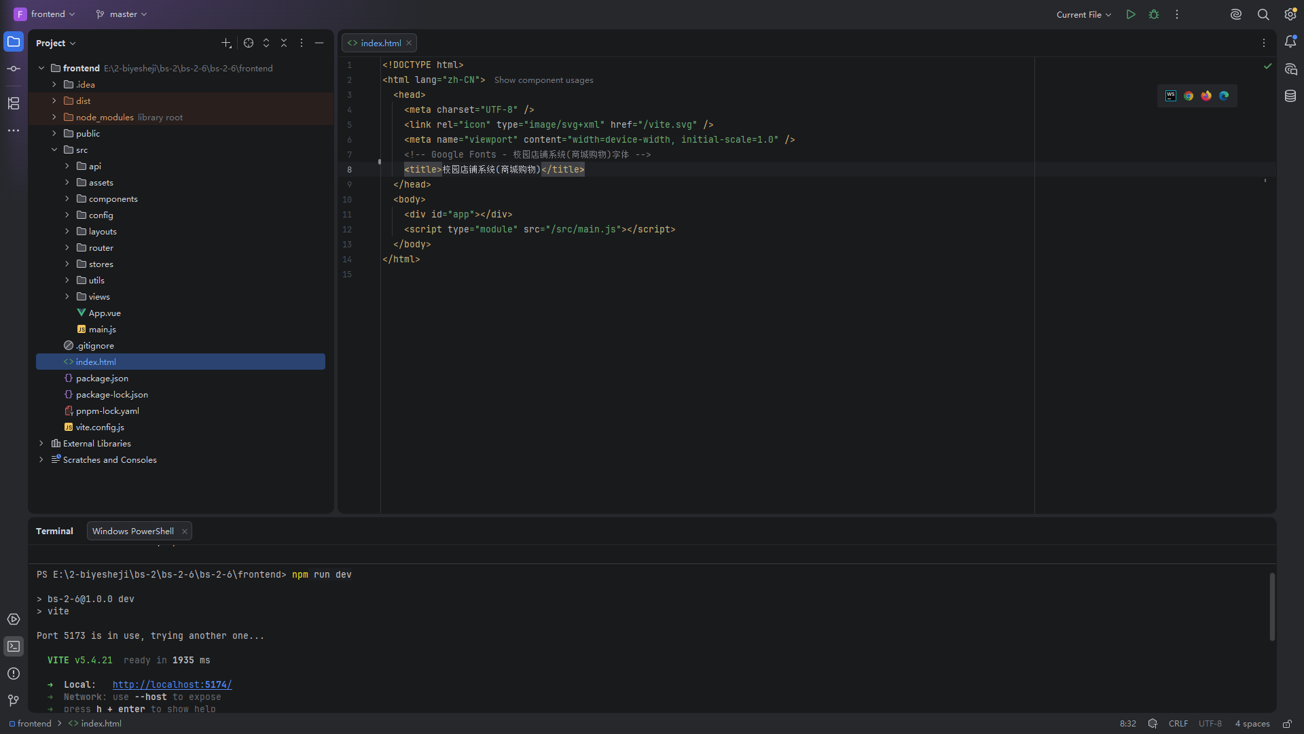
Task: Open IDE settings gear
Action: (x=1290, y=14)
